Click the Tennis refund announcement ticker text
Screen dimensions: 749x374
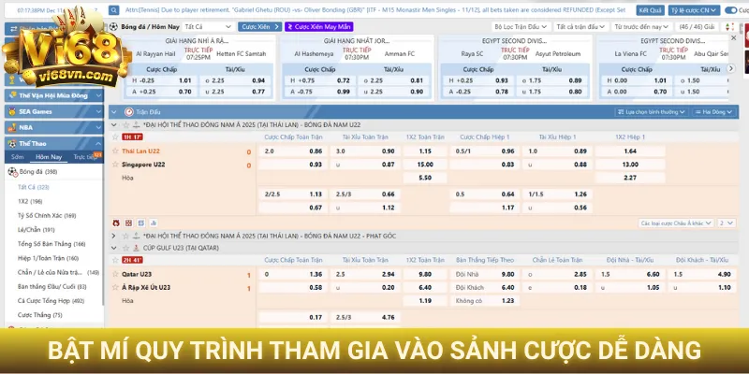(375, 10)
